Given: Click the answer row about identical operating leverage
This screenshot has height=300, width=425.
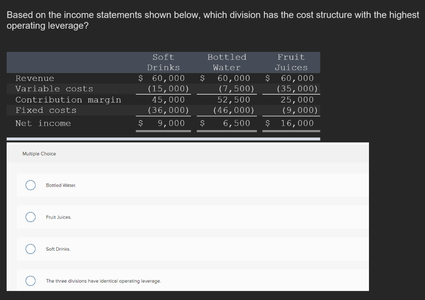Looking at the screenshot, I should coord(104,281).
